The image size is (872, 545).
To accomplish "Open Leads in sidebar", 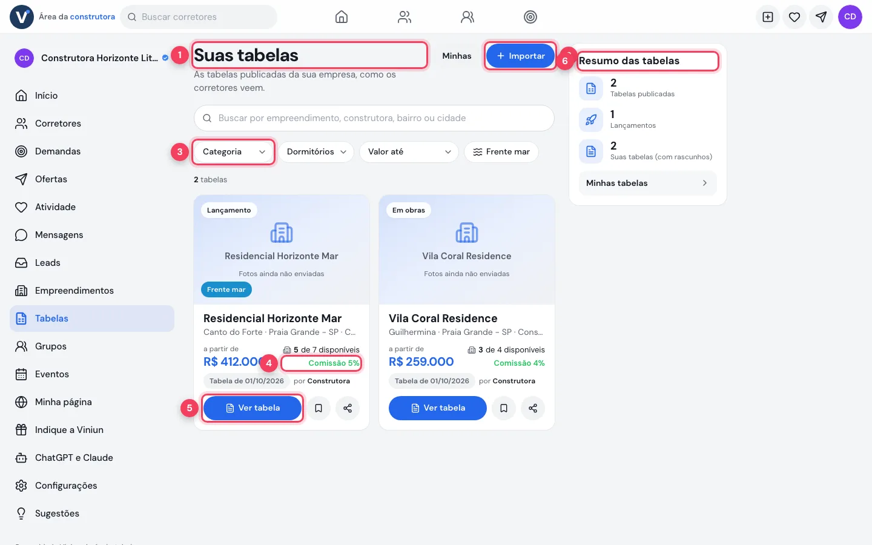I will point(92,263).
